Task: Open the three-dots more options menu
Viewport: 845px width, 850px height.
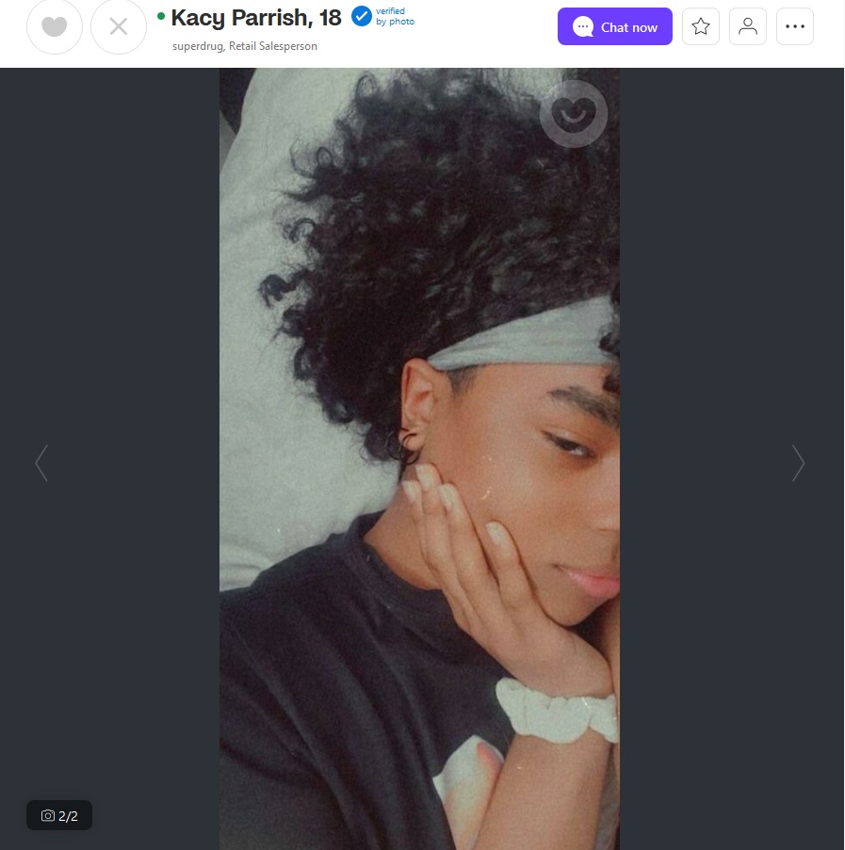Action: (x=794, y=26)
